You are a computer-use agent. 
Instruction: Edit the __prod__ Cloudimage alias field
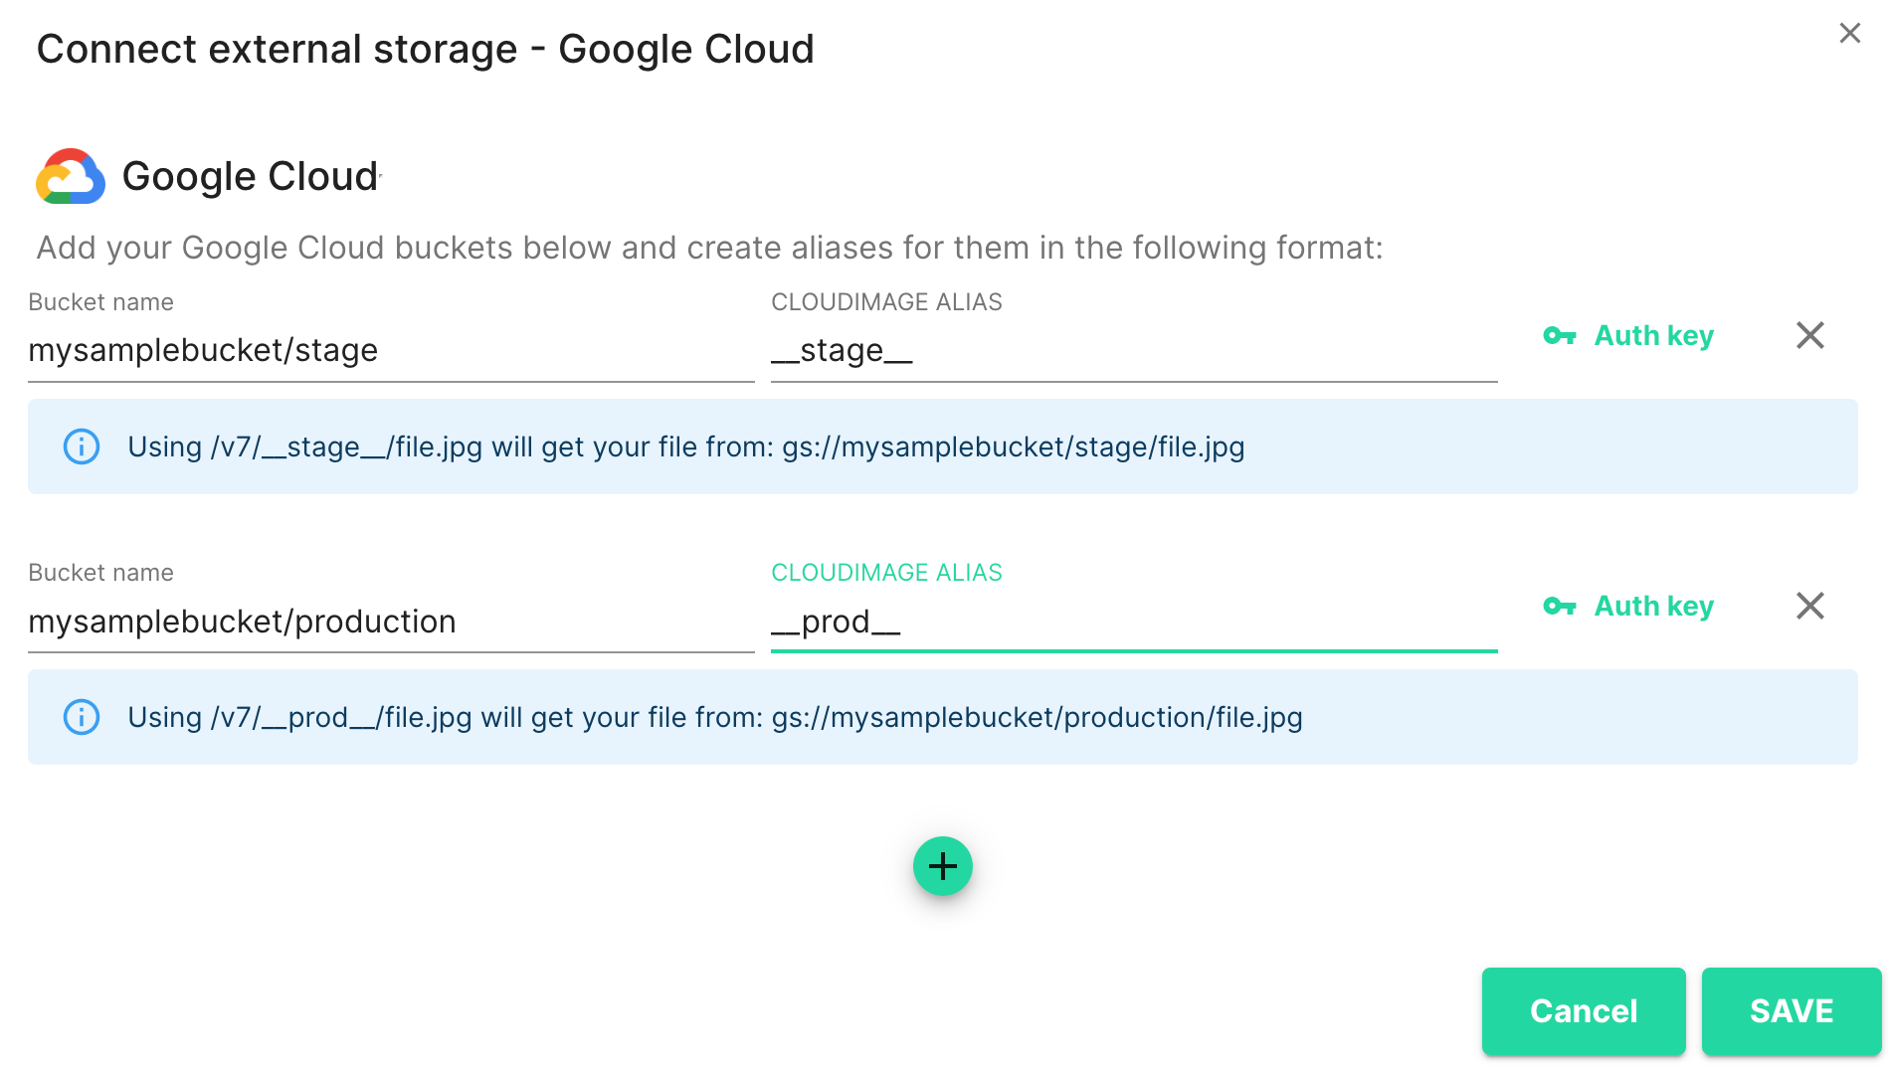tap(1133, 622)
